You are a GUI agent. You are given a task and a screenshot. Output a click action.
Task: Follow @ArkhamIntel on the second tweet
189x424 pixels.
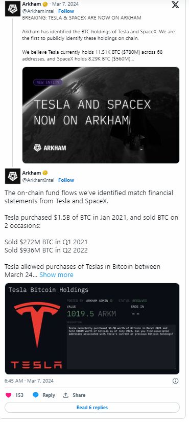tap(66, 180)
